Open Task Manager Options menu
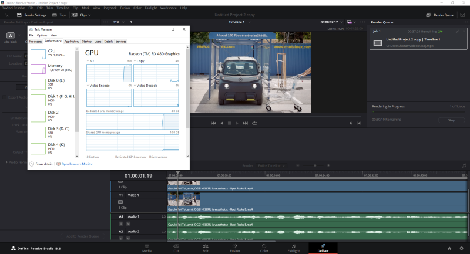 42,35
